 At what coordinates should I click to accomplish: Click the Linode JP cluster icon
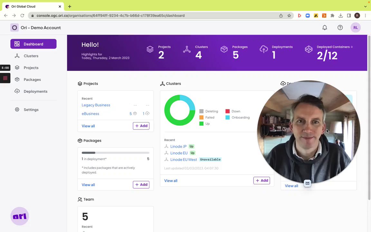tap(166, 146)
